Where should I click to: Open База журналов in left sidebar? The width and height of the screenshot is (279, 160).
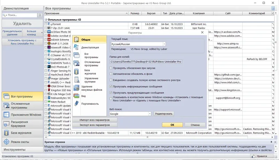tap(22, 133)
